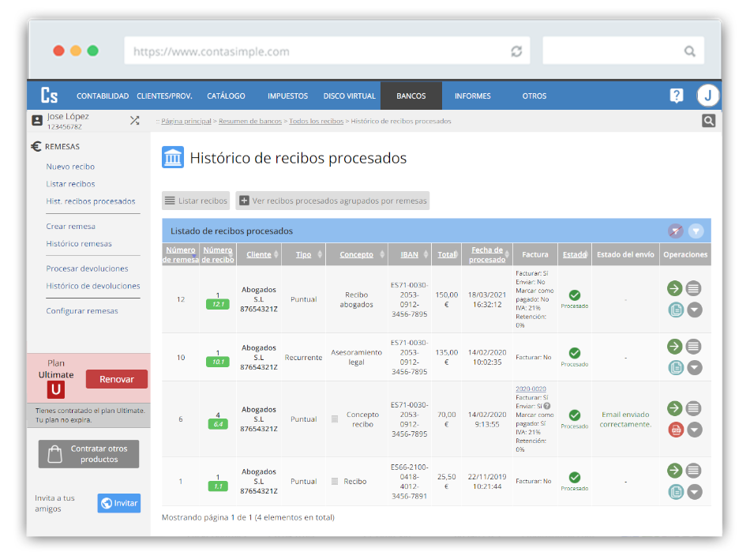Image resolution: width=750 pixels, height=552 pixels.
Task: Click the red PDF icon for remesa 6
Action: [675, 430]
